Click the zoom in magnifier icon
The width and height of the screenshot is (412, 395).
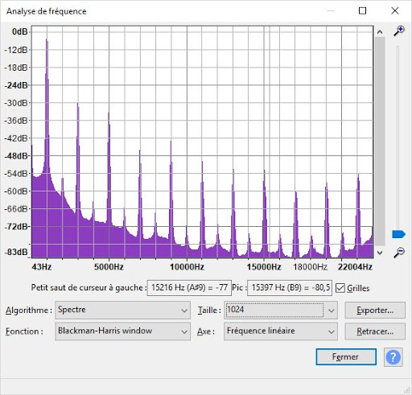tap(399, 31)
